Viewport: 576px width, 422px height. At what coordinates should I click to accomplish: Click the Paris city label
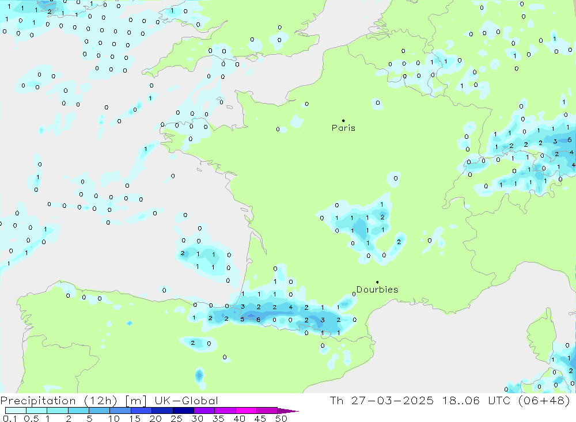(x=343, y=128)
